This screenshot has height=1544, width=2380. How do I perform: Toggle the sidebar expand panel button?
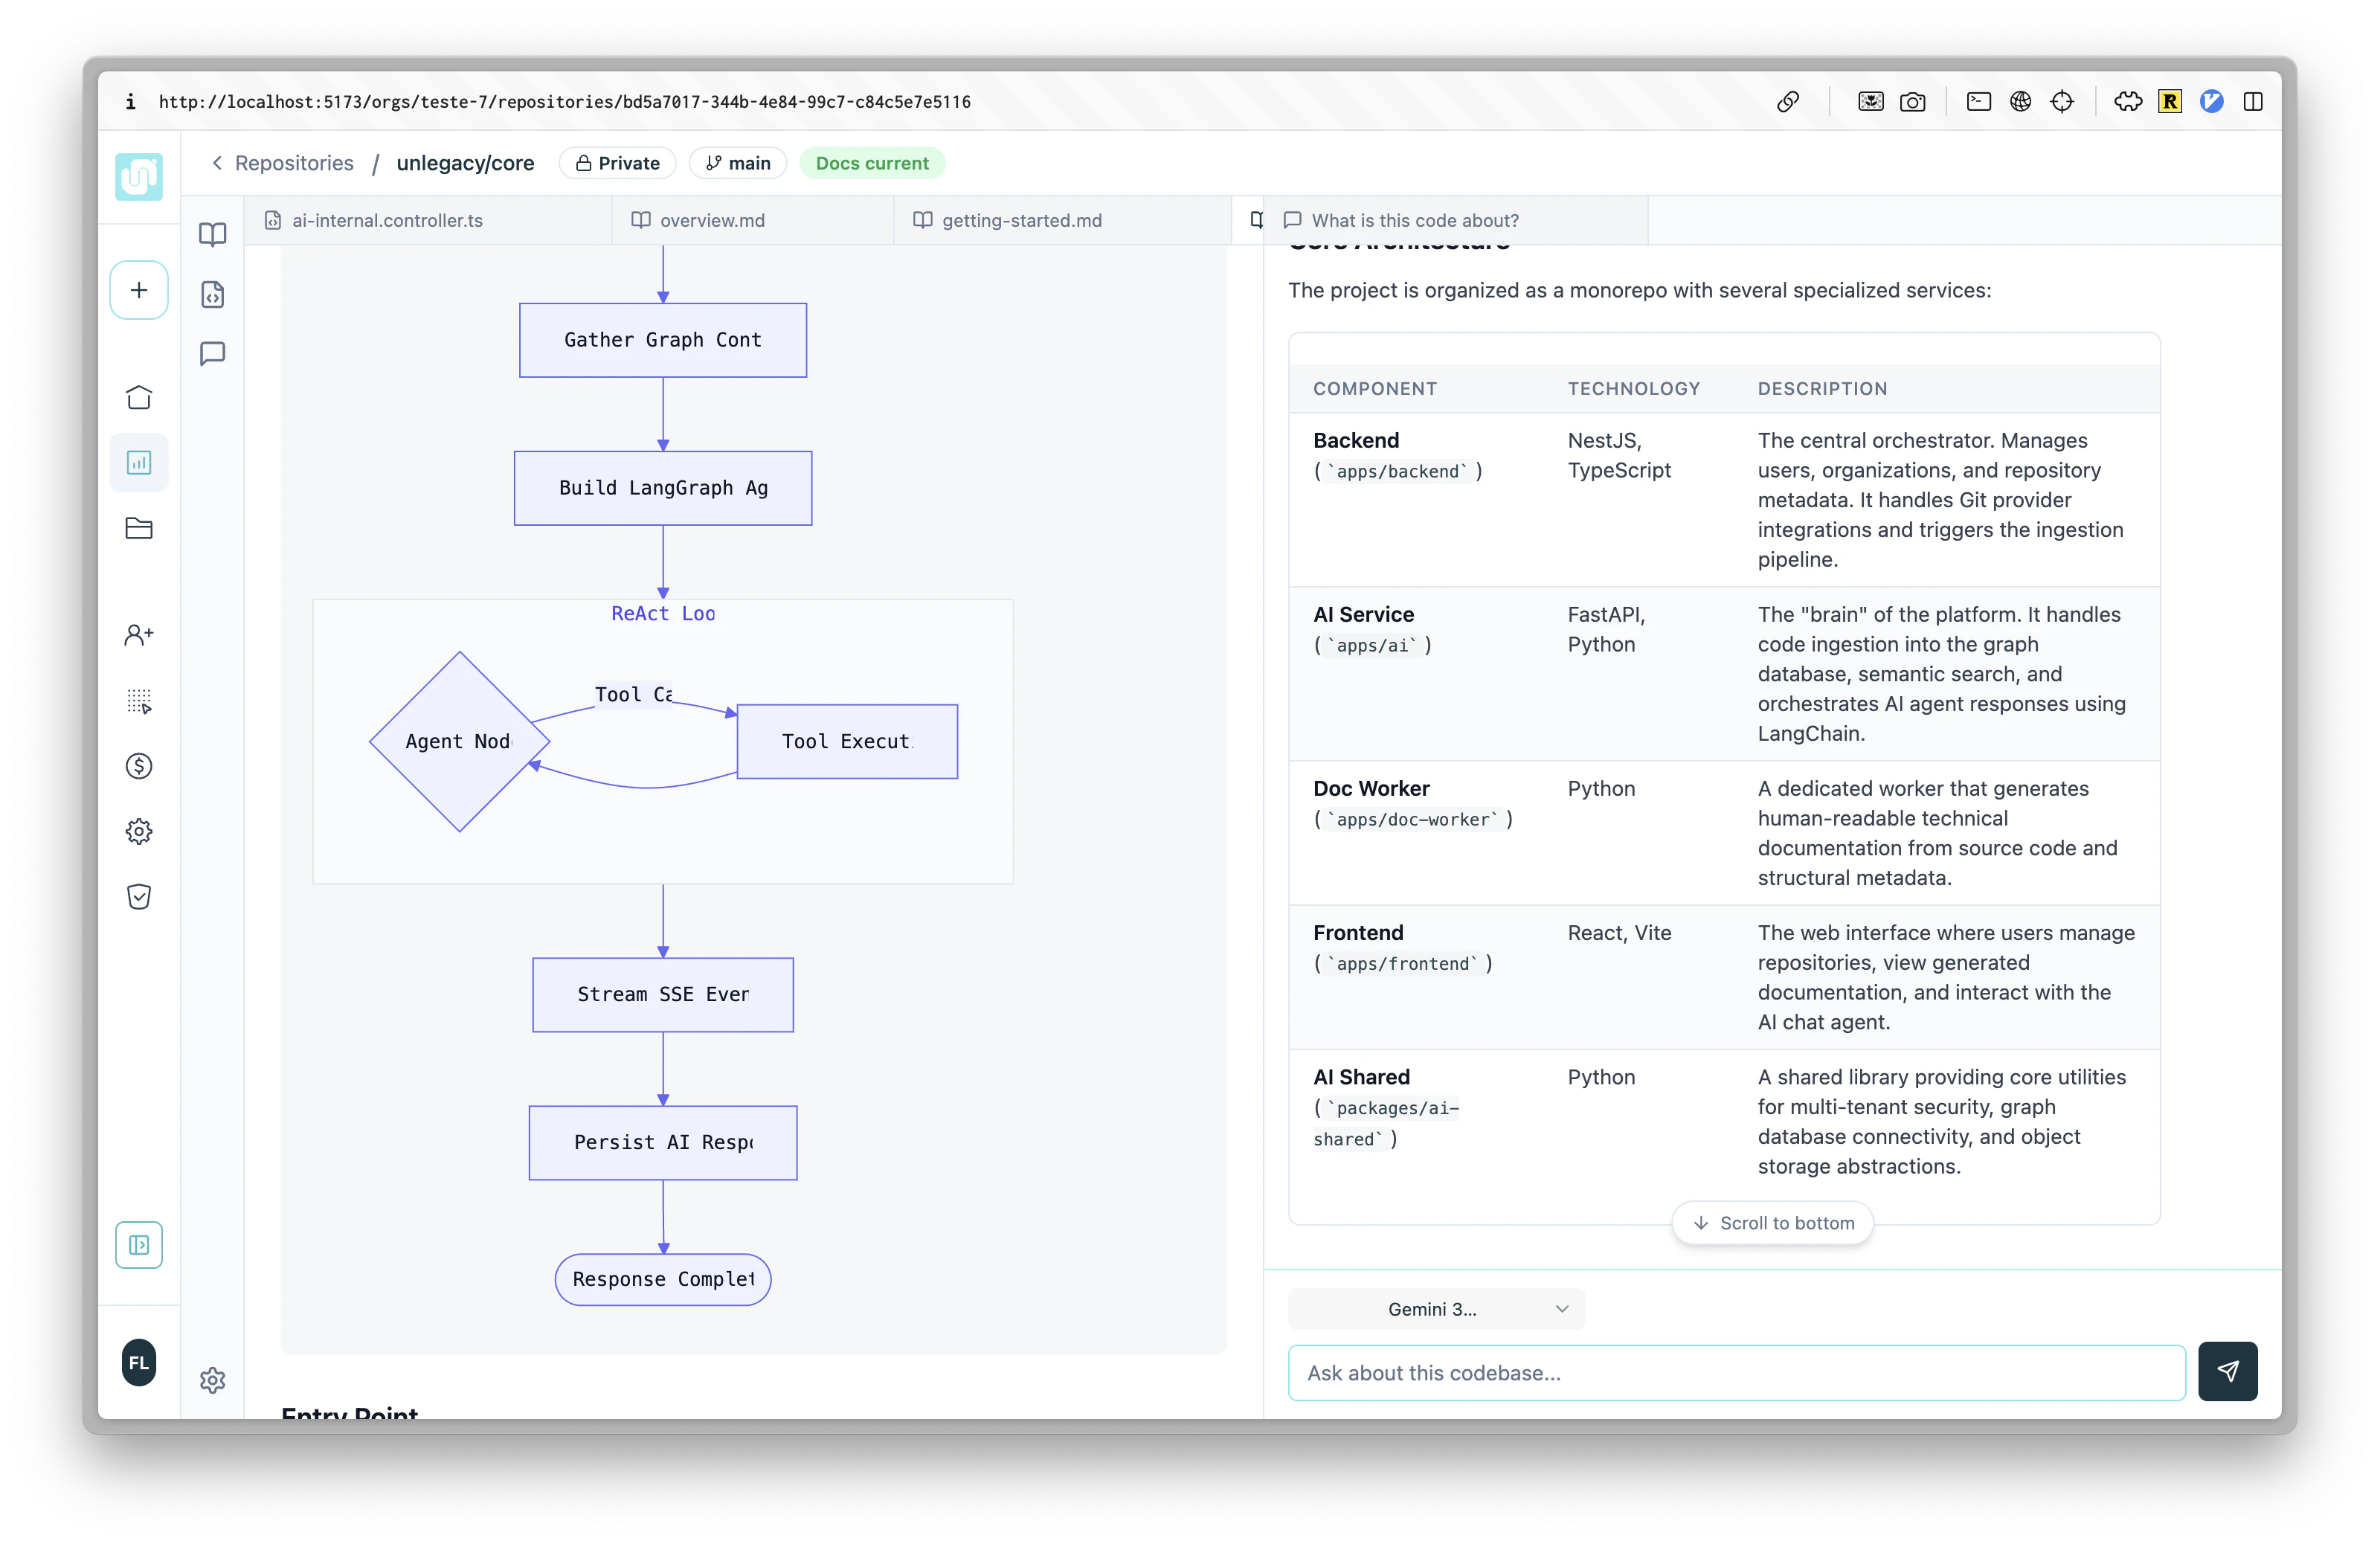click(139, 1245)
